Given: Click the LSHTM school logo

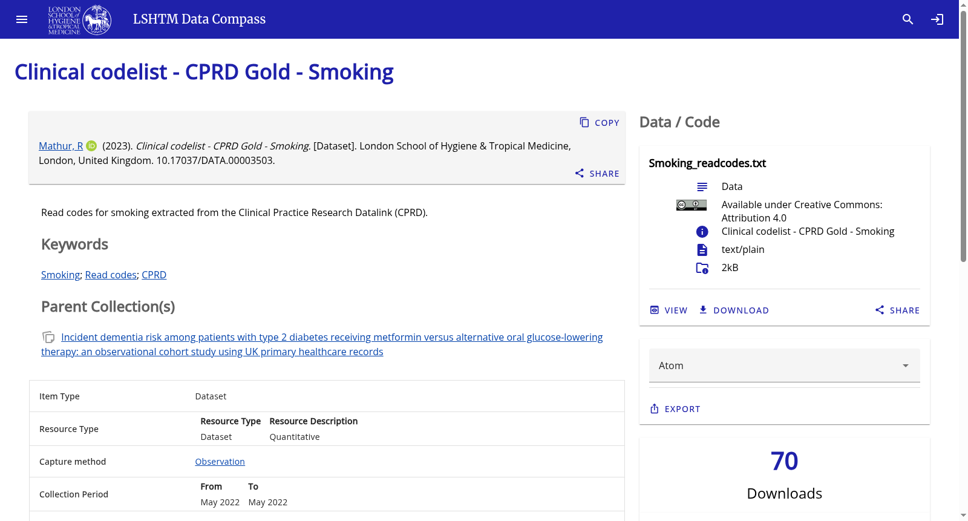Looking at the screenshot, I should point(80,19).
